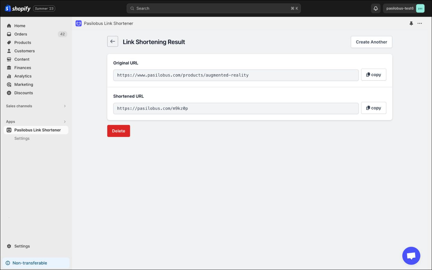Go to Orders in sidebar

(x=21, y=34)
